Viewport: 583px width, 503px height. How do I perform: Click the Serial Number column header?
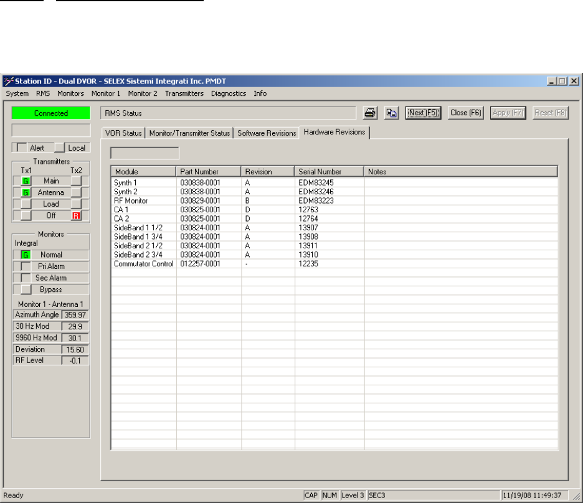[329, 172]
